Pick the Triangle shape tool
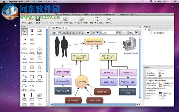The height and width of the screenshot is (112, 179). [24, 60]
